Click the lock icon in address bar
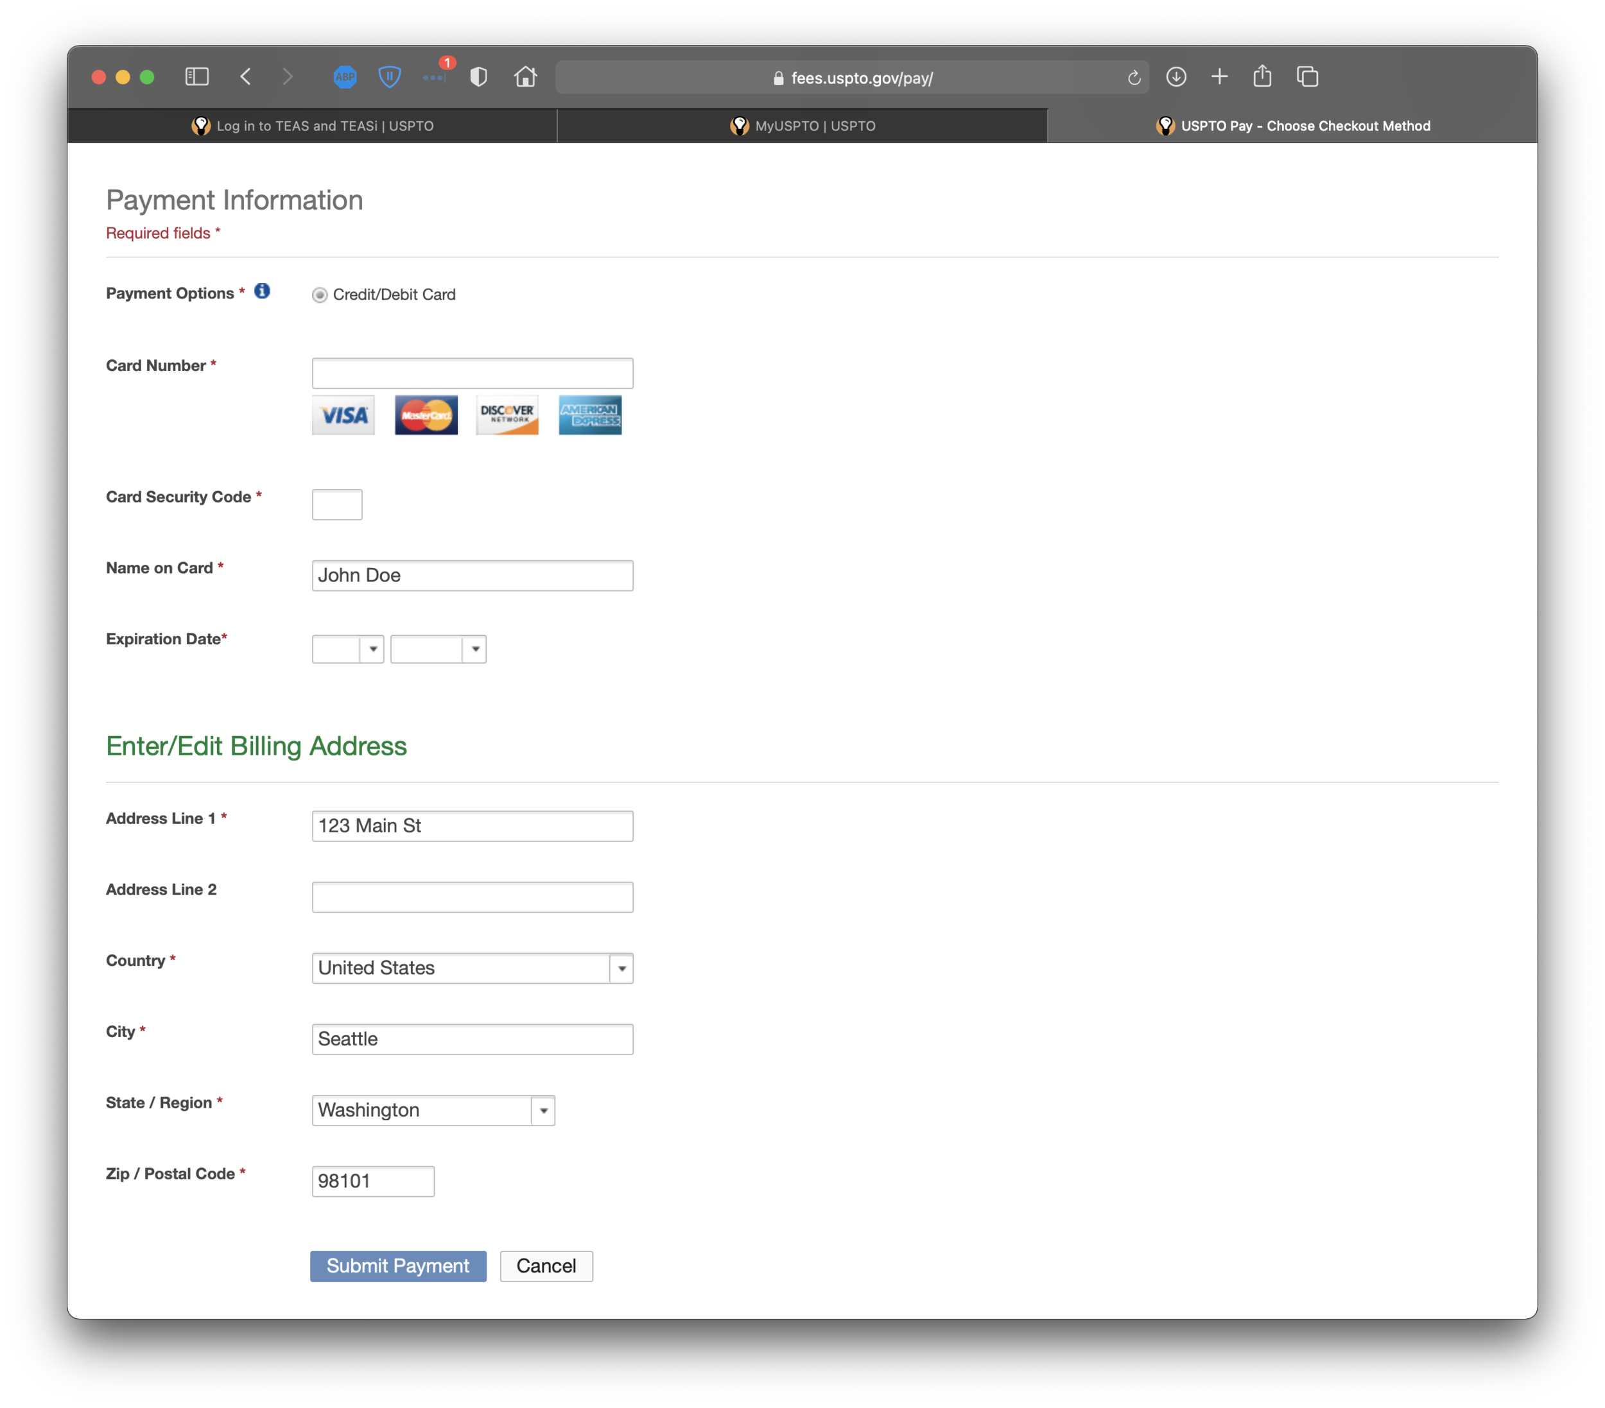Viewport: 1605px width, 1408px height. pos(778,78)
